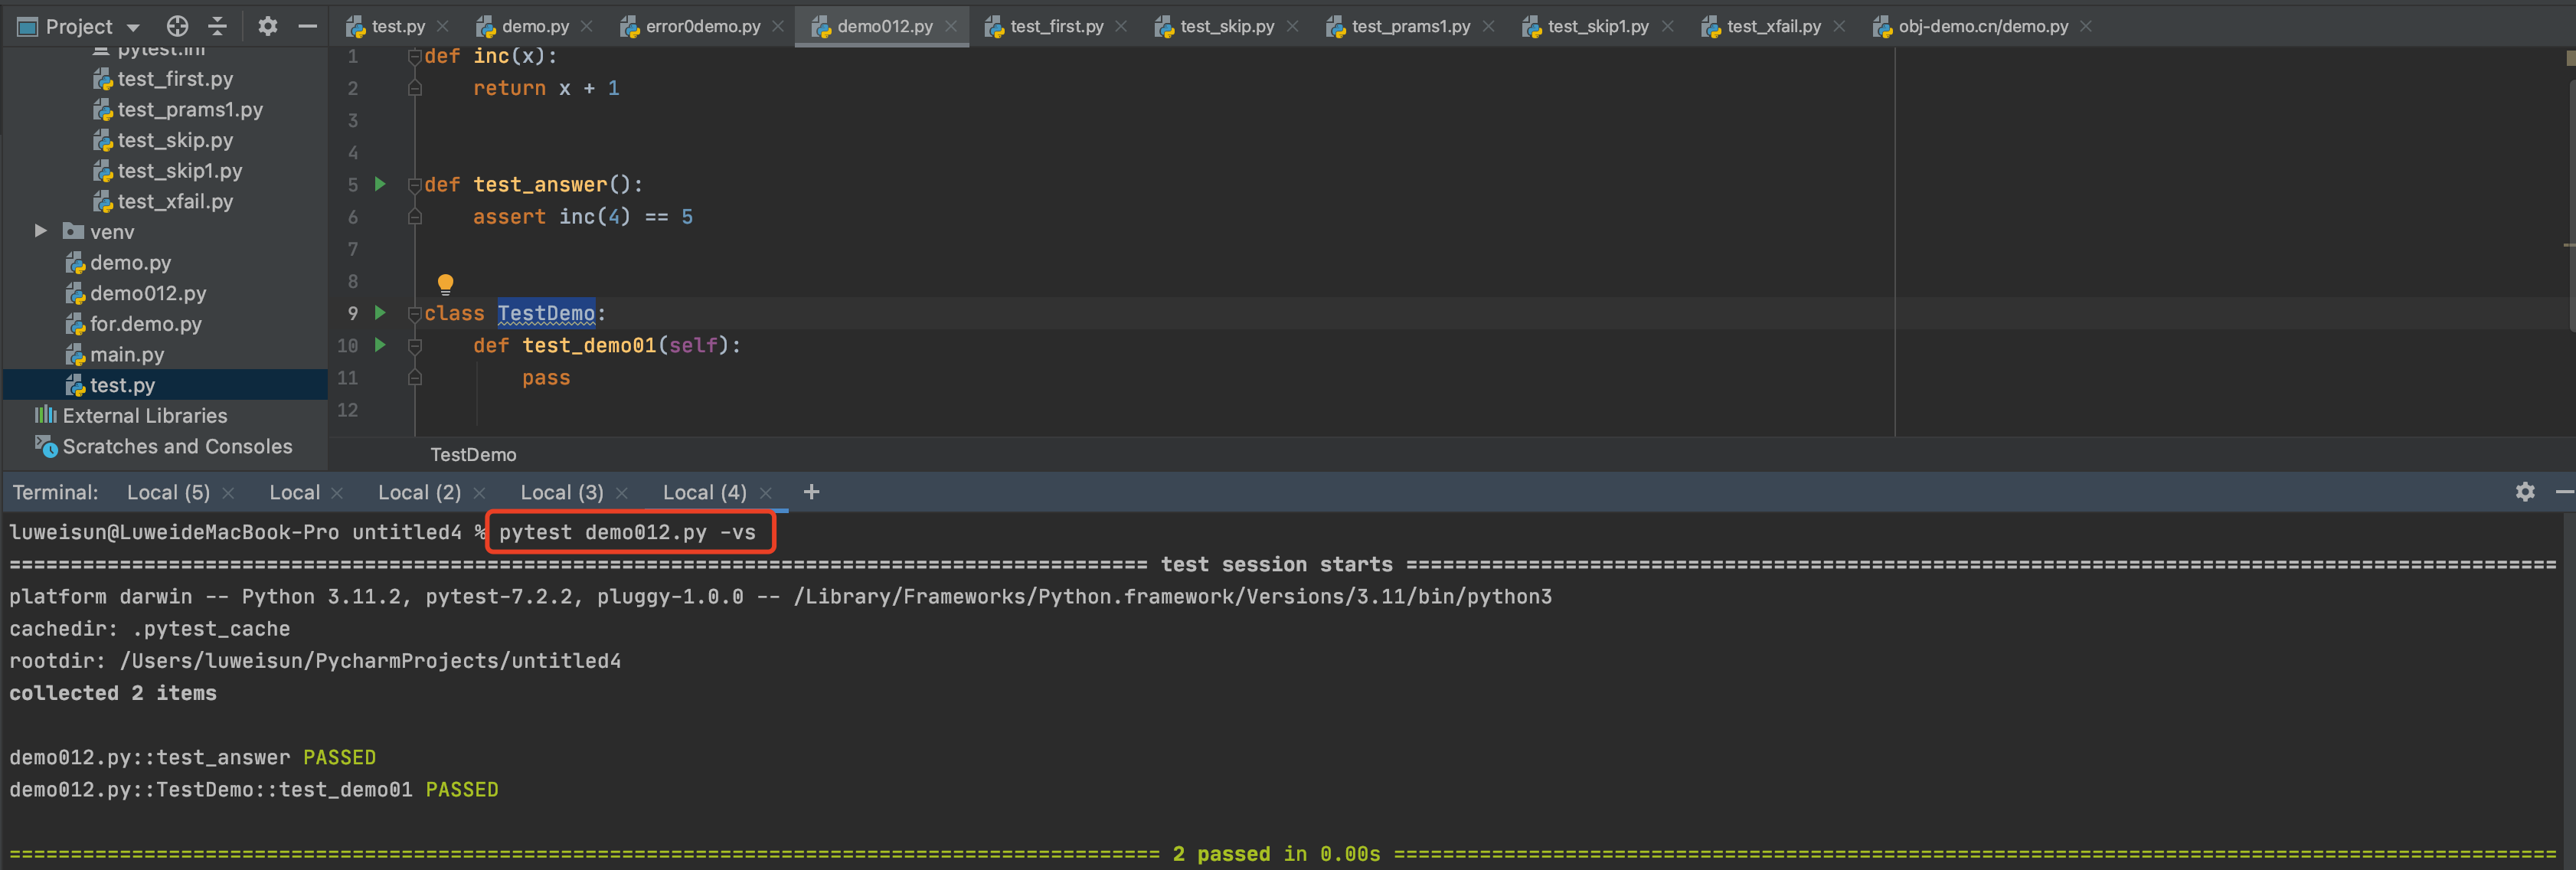Open terminal settings gear icon
2576x870 pixels.
(x=2524, y=492)
